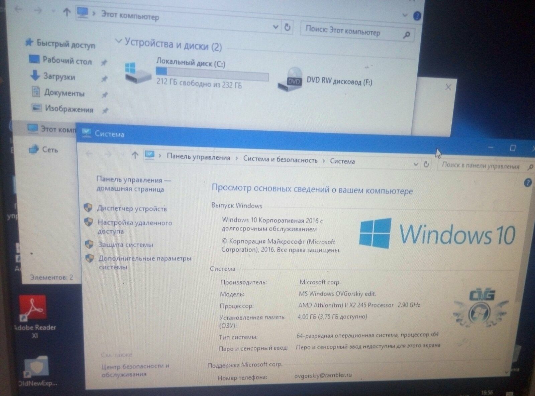Open Security and Maintenance center link
535x396 pixels.
click(x=135, y=370)
